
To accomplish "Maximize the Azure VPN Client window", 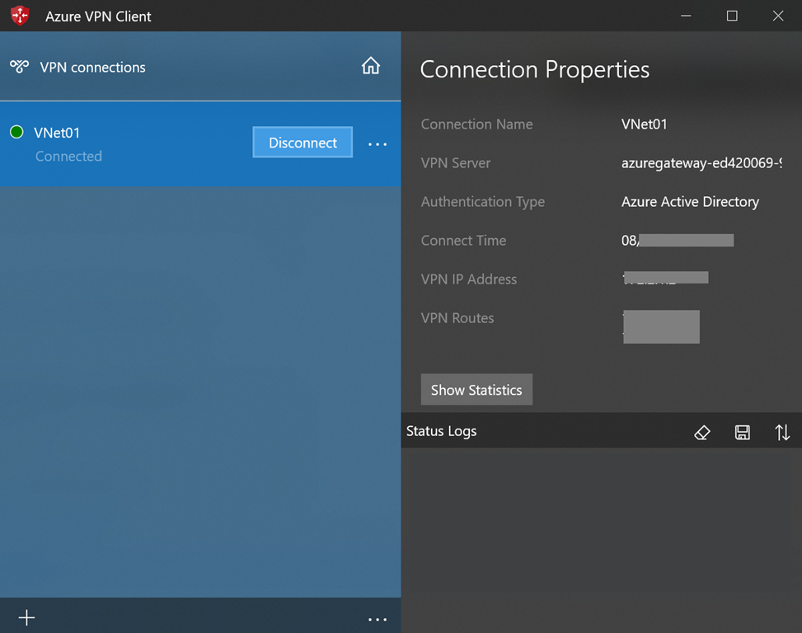I will 732,16.
